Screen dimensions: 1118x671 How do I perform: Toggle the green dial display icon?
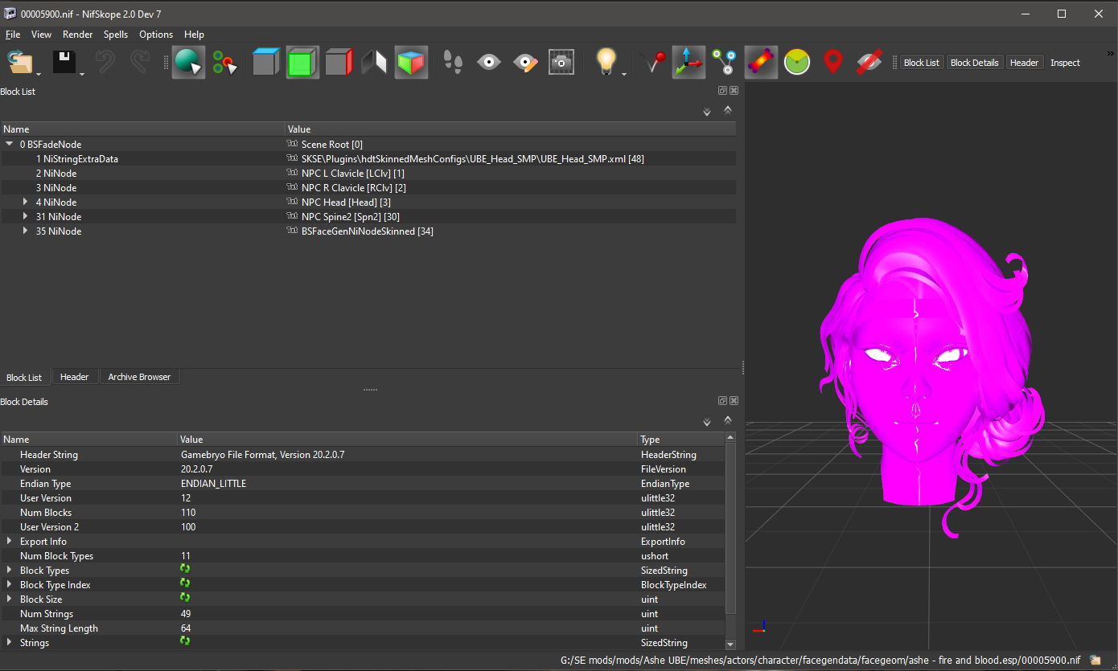797,63
